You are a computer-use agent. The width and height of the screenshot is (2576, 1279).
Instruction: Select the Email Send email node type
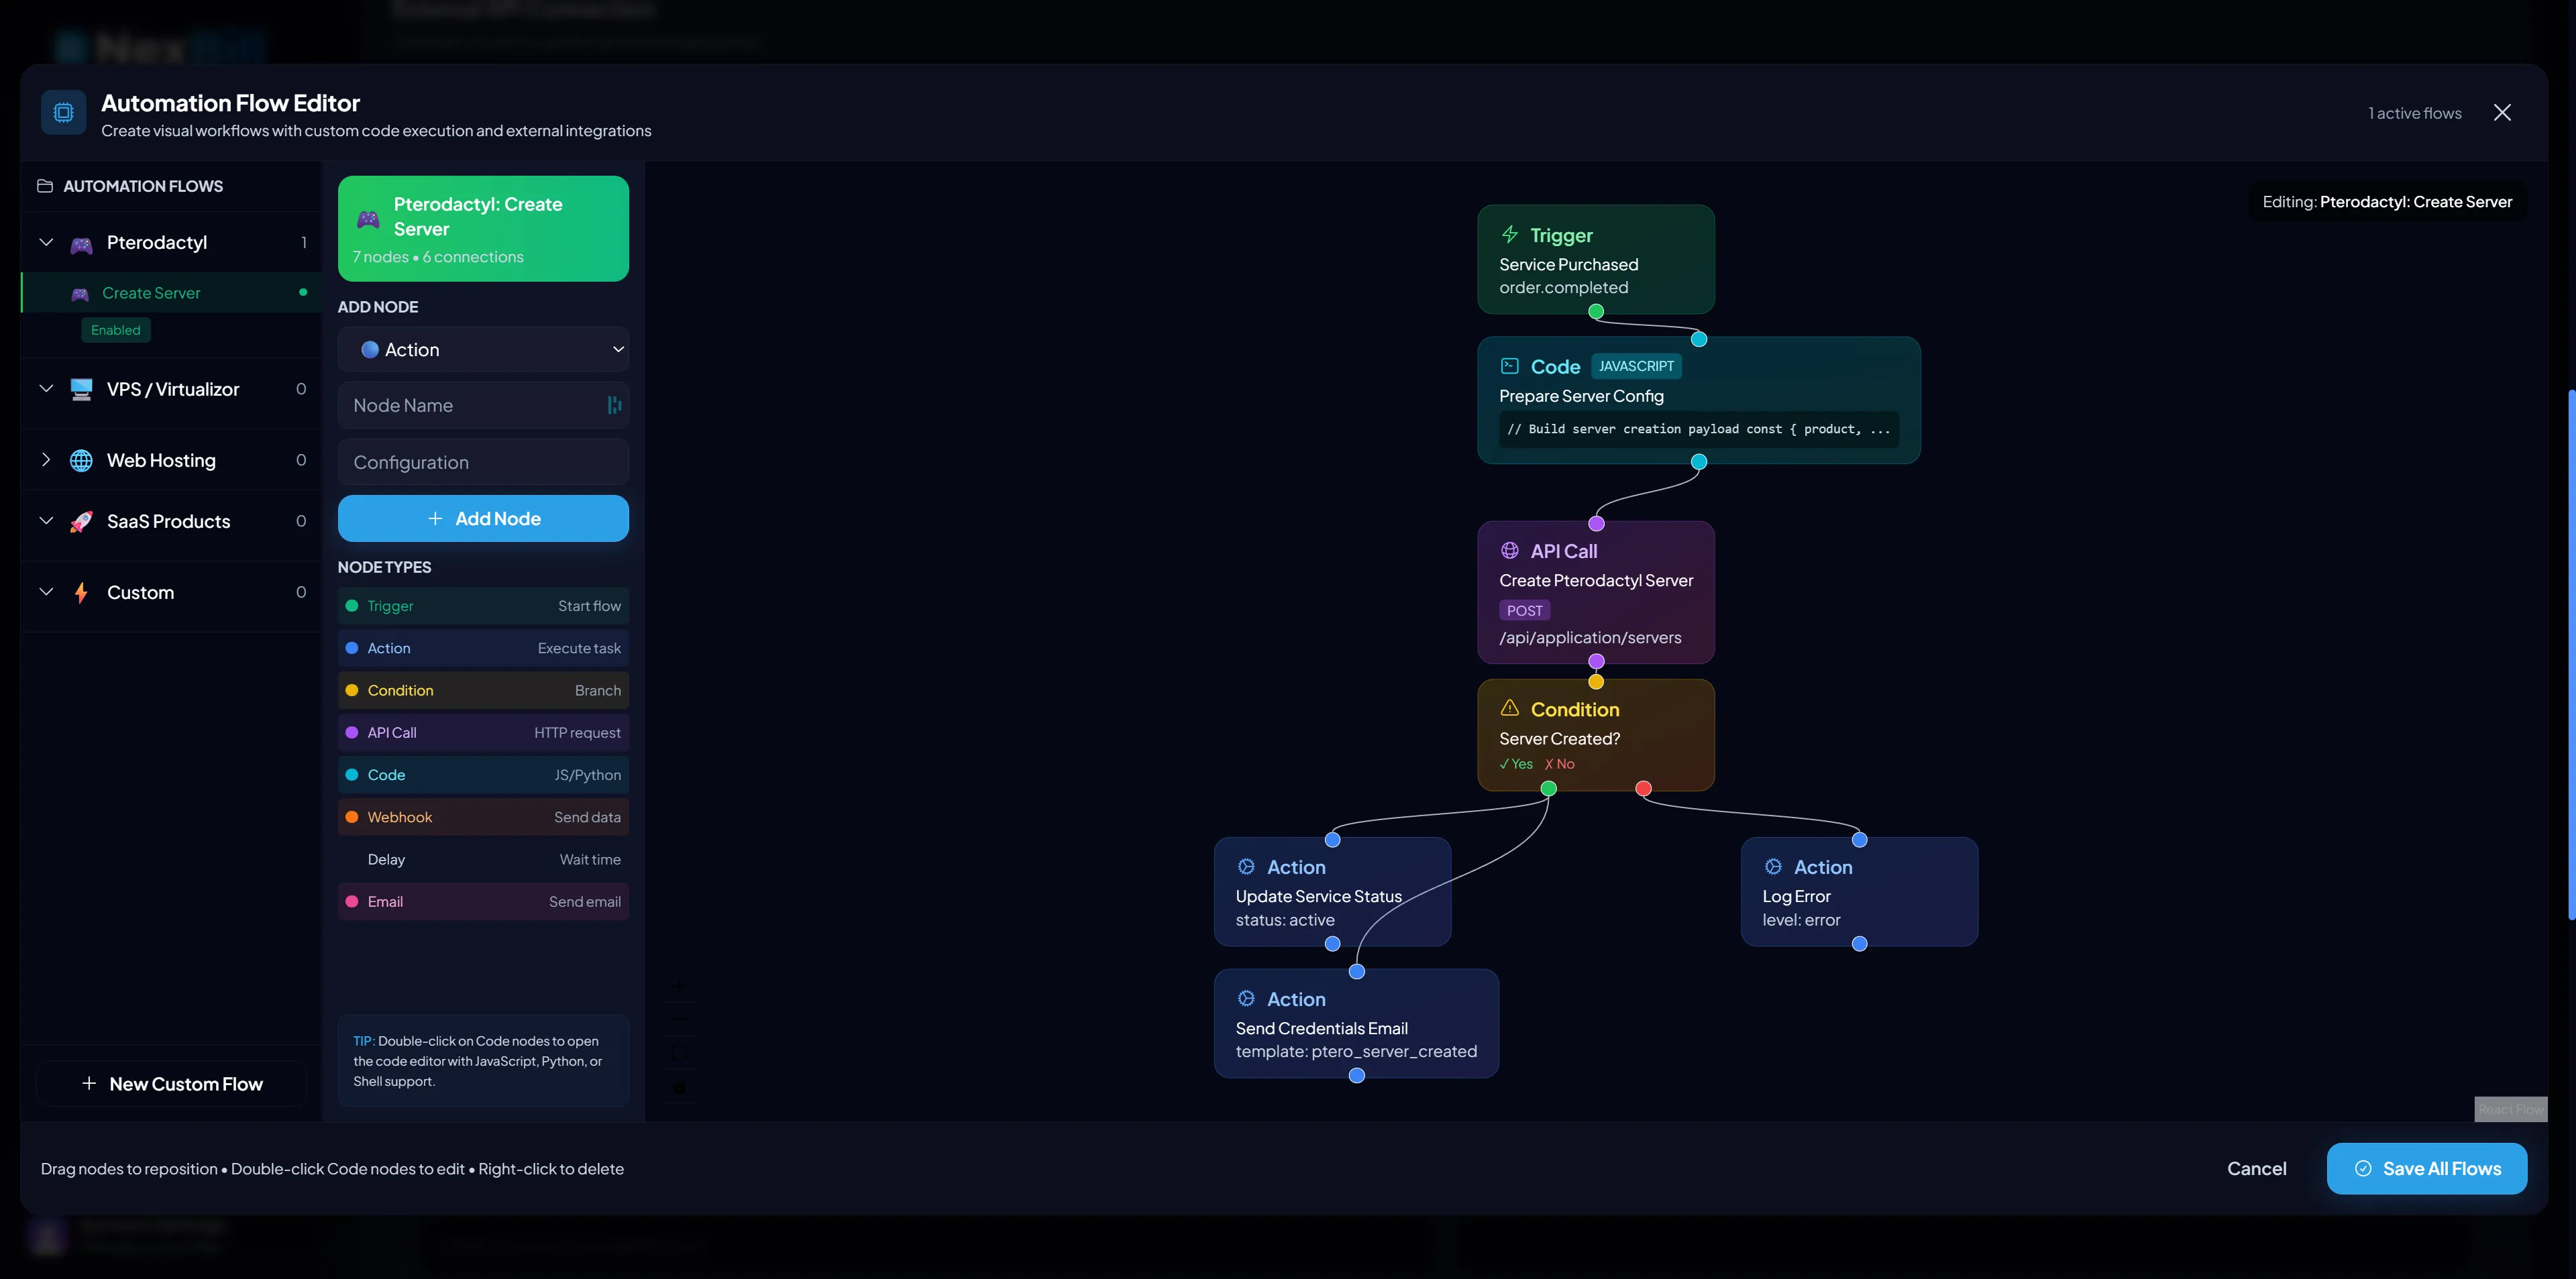tap(483, 901)
